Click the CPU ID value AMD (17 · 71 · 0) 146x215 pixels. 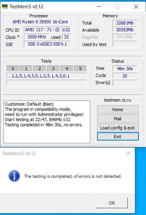(x=42, y=30)
